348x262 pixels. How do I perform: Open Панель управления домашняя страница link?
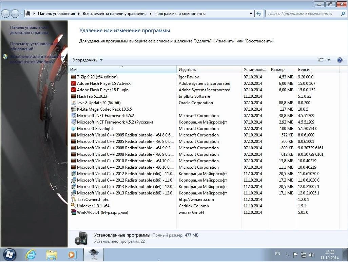pyautogui.click(x=29, y=30)
